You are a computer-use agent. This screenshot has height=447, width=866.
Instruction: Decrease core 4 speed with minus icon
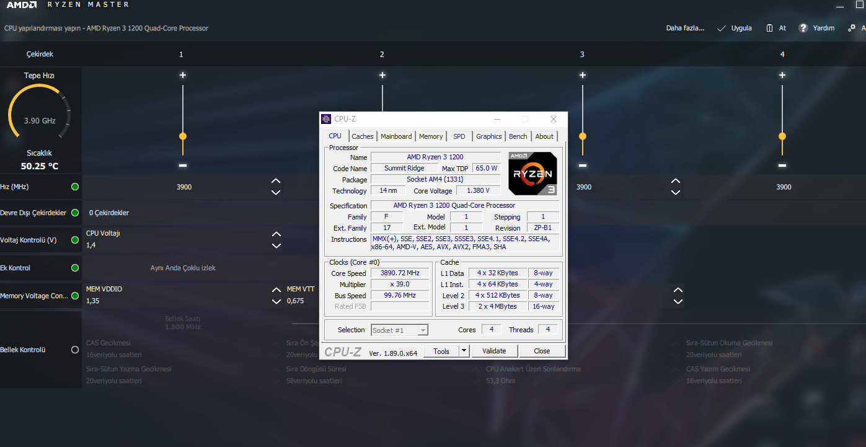tap(782, 166)
